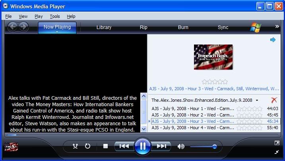Viewport: 285px width, 161px height.
Task: Clear the list pane with red X
Action: 274,100
